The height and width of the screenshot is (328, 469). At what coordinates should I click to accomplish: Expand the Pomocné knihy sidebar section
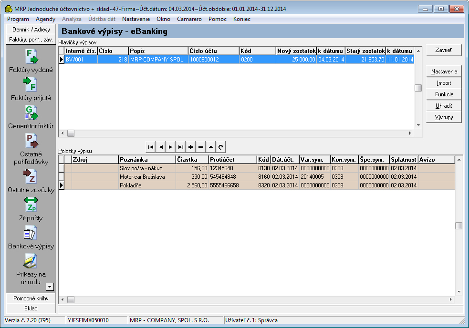[31, 298]
